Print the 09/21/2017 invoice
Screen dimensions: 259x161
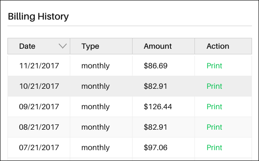pyautogui.click(x=214, y=107)
